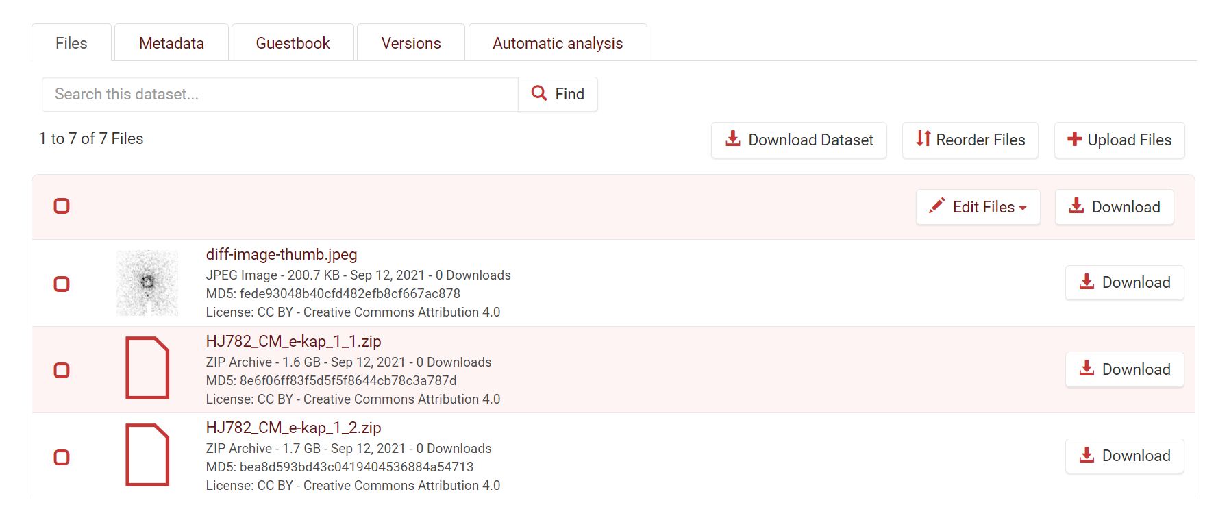The height and width of the screenshot is (505, 1216).
Task: Click the MD5 text bea8d593bd43c0419404536884a54713
Action: pyautogui.click(x=357, y=467)
